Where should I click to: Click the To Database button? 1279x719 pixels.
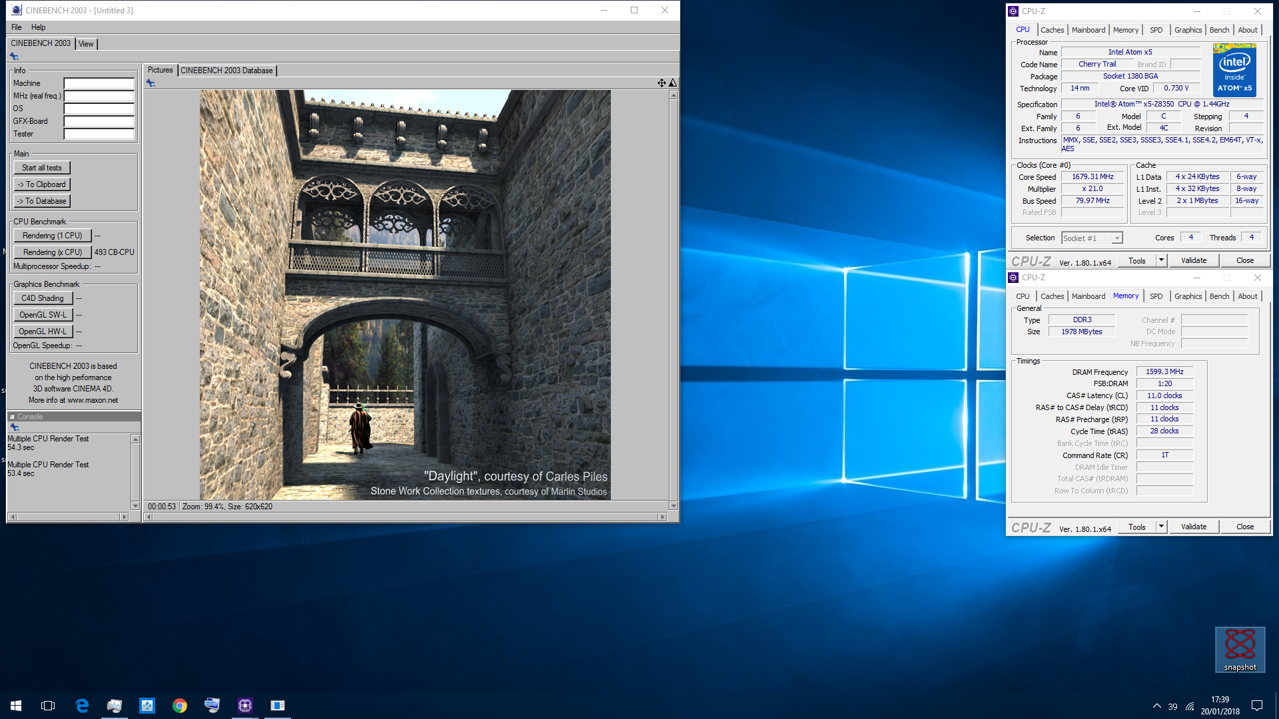coord(42,201)
